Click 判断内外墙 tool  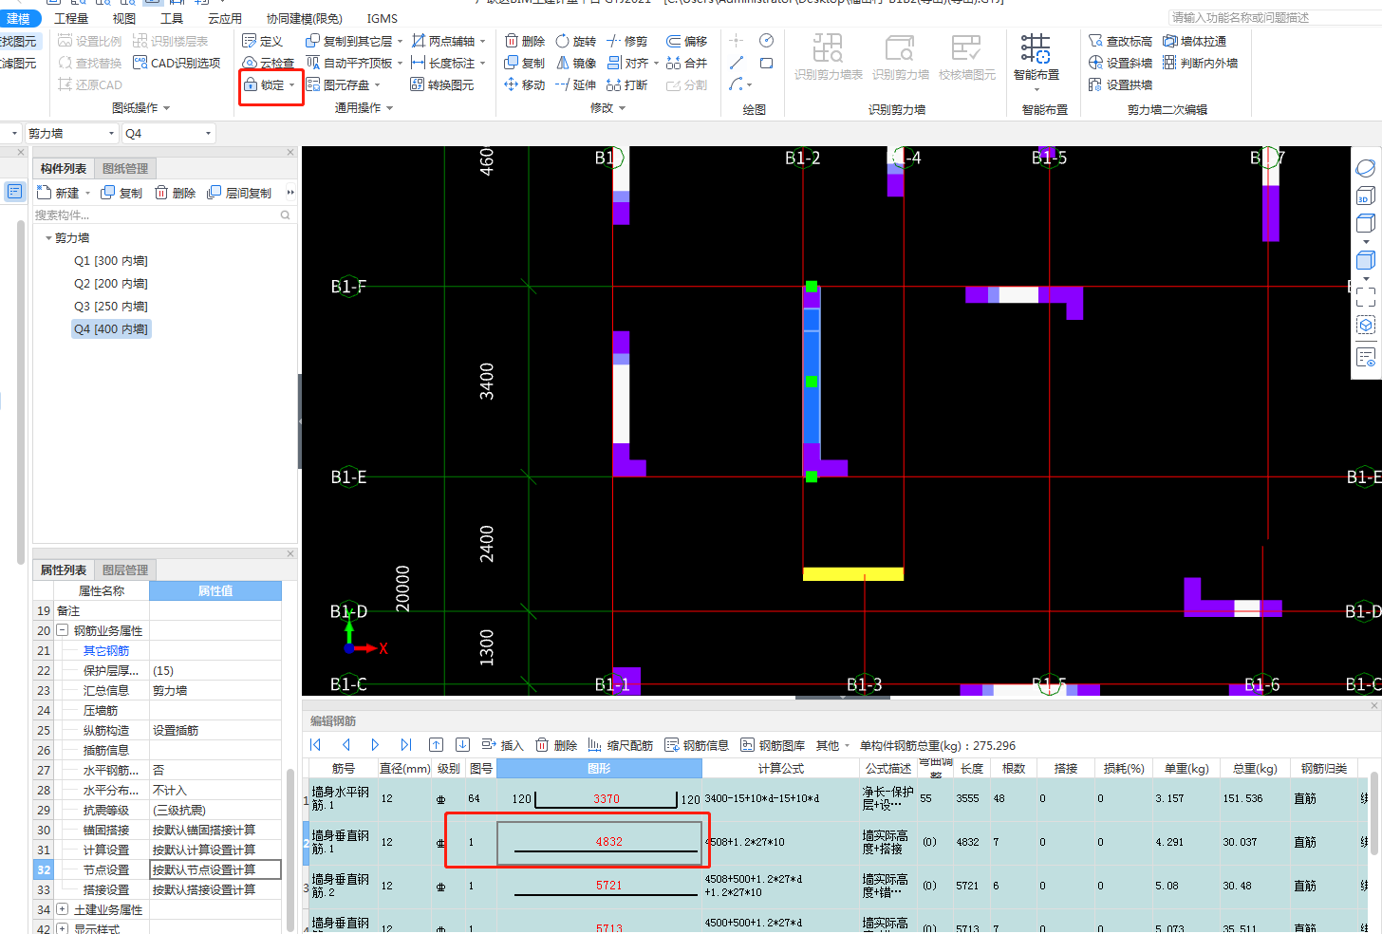pos(1200,63)
